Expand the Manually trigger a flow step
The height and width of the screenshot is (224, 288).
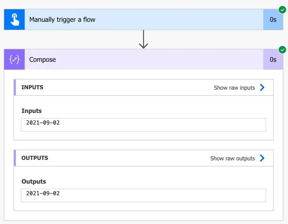[x=62, y=19]
